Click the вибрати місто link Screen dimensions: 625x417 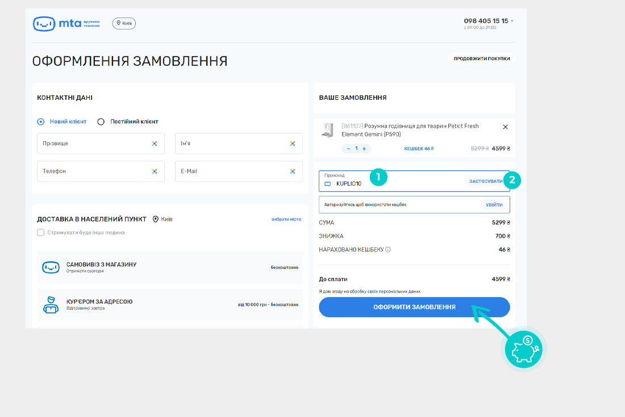click(286, 219)
